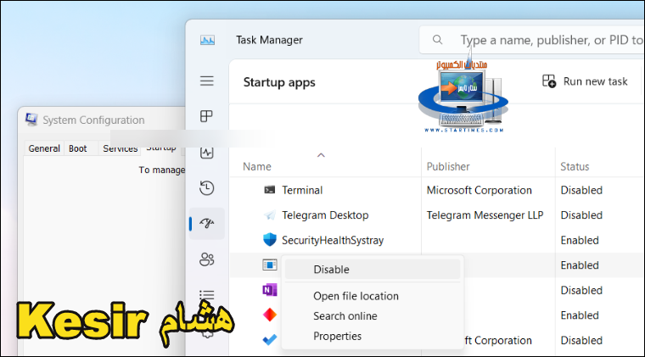Click Disabled status in blue checkmark row
The height and width of the screenshot is (357, 645).
(581, 341)
